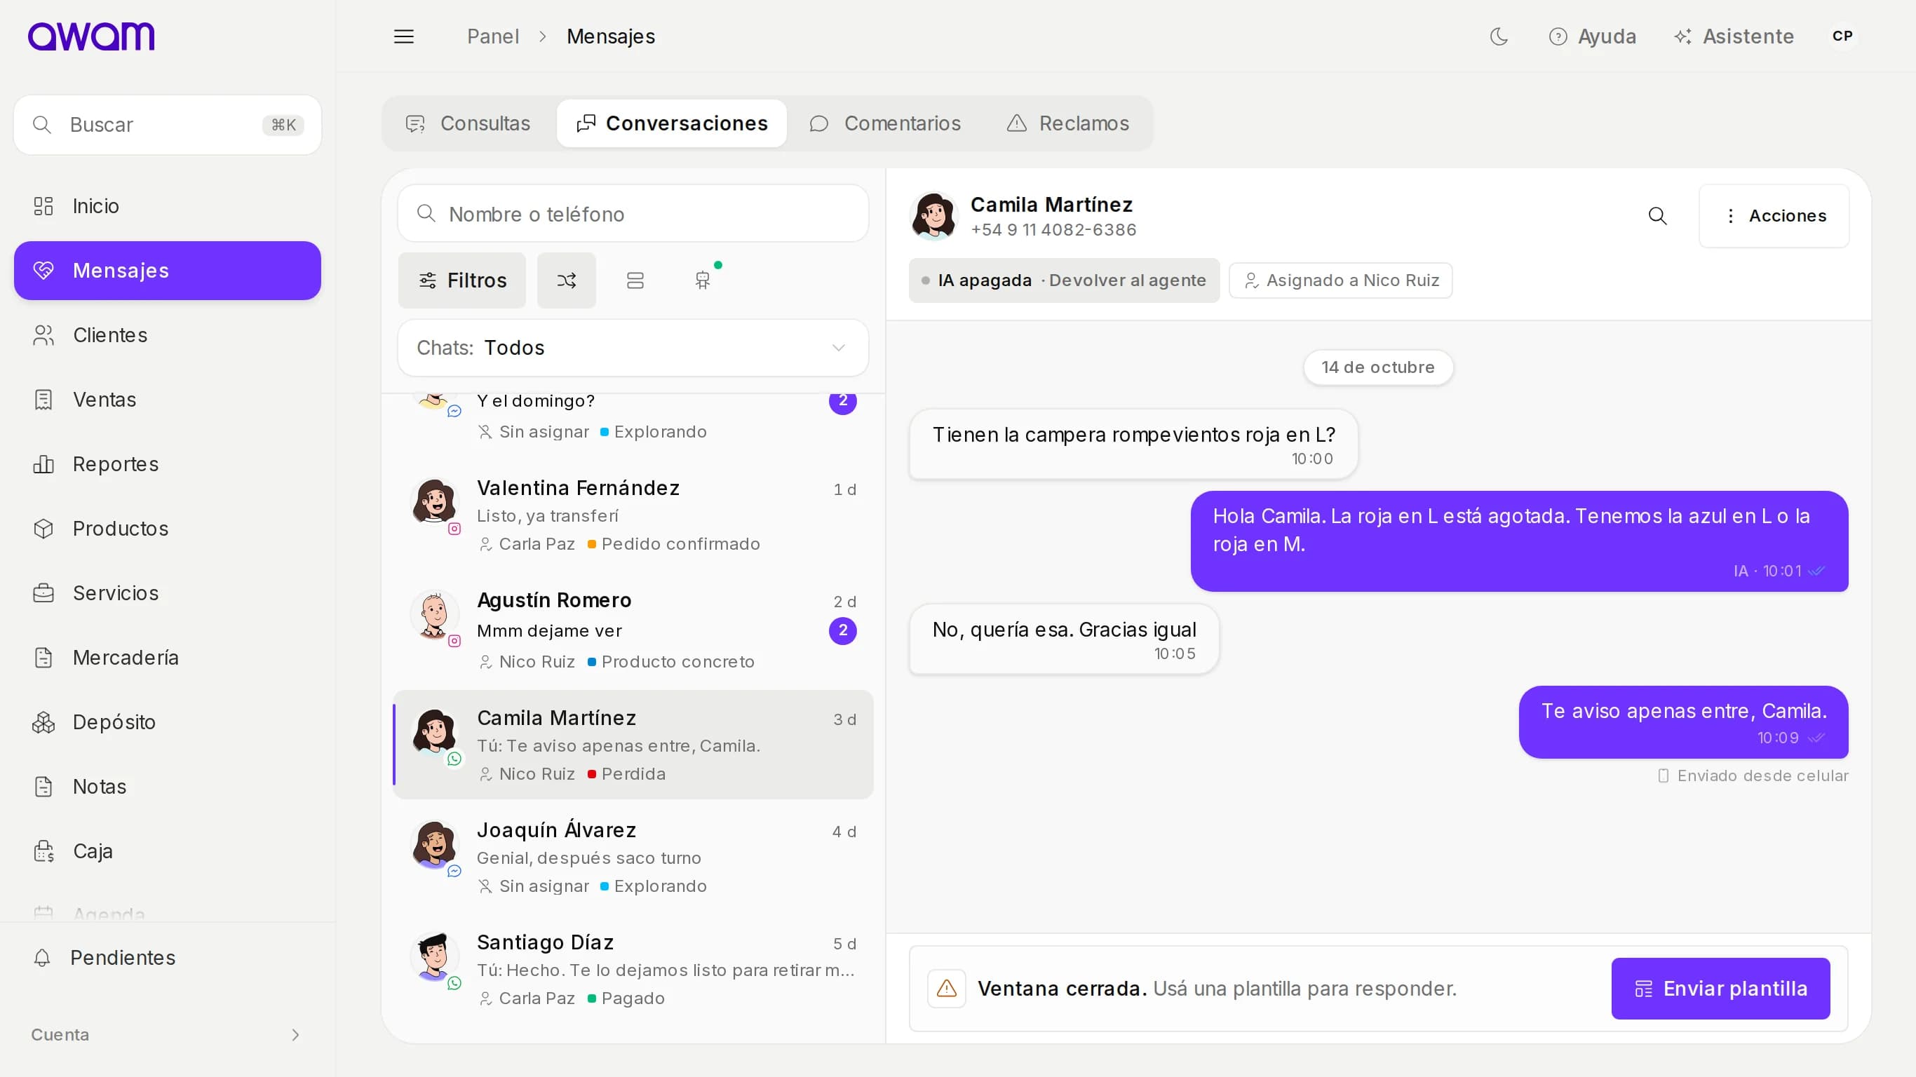Open Valentina Fernández conversation
This screenshot has width=1916, height=1077.
(x=633, y=515)
